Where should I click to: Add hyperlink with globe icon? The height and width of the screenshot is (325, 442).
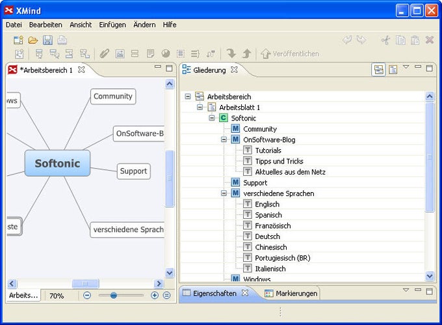(166, 53)
